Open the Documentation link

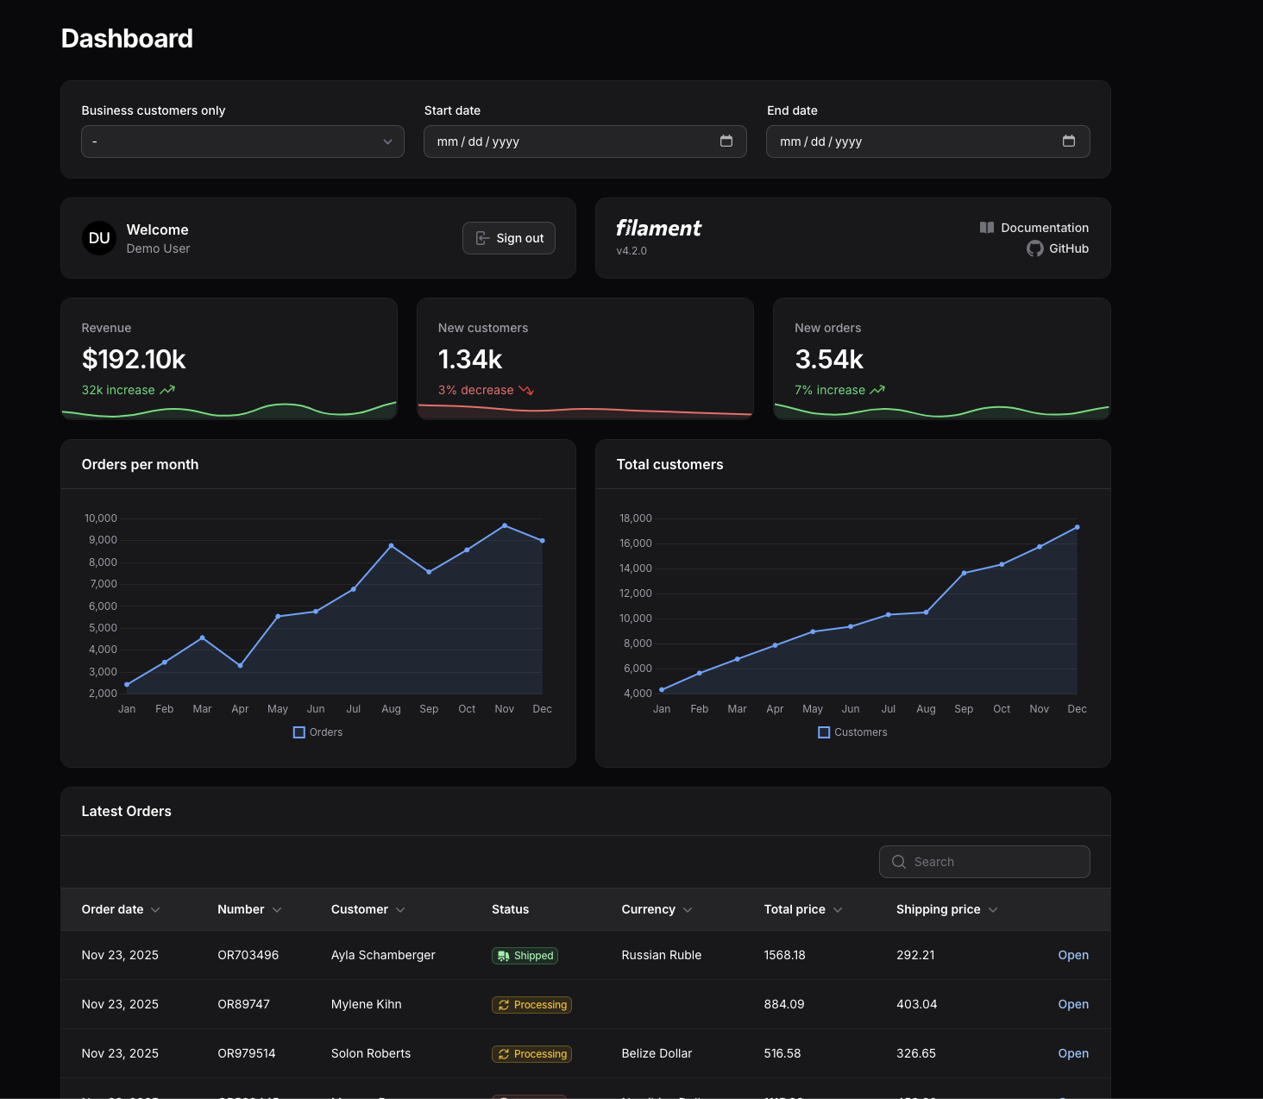(x=1045, y=227)
